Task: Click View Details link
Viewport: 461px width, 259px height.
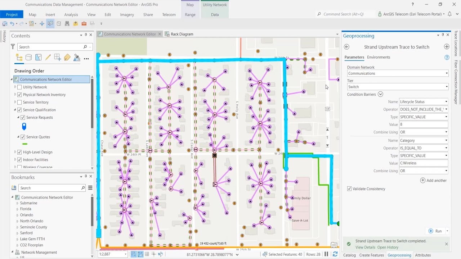Action: [x=365, y=247]
